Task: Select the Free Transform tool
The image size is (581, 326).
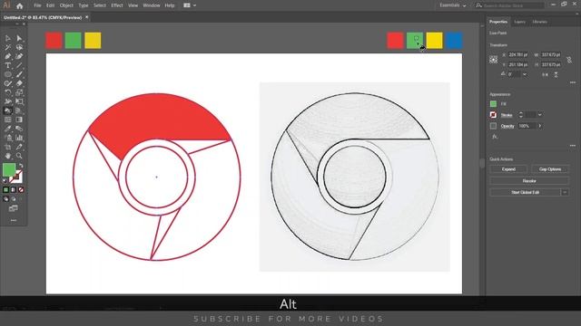Action: [x=19, y=101]
